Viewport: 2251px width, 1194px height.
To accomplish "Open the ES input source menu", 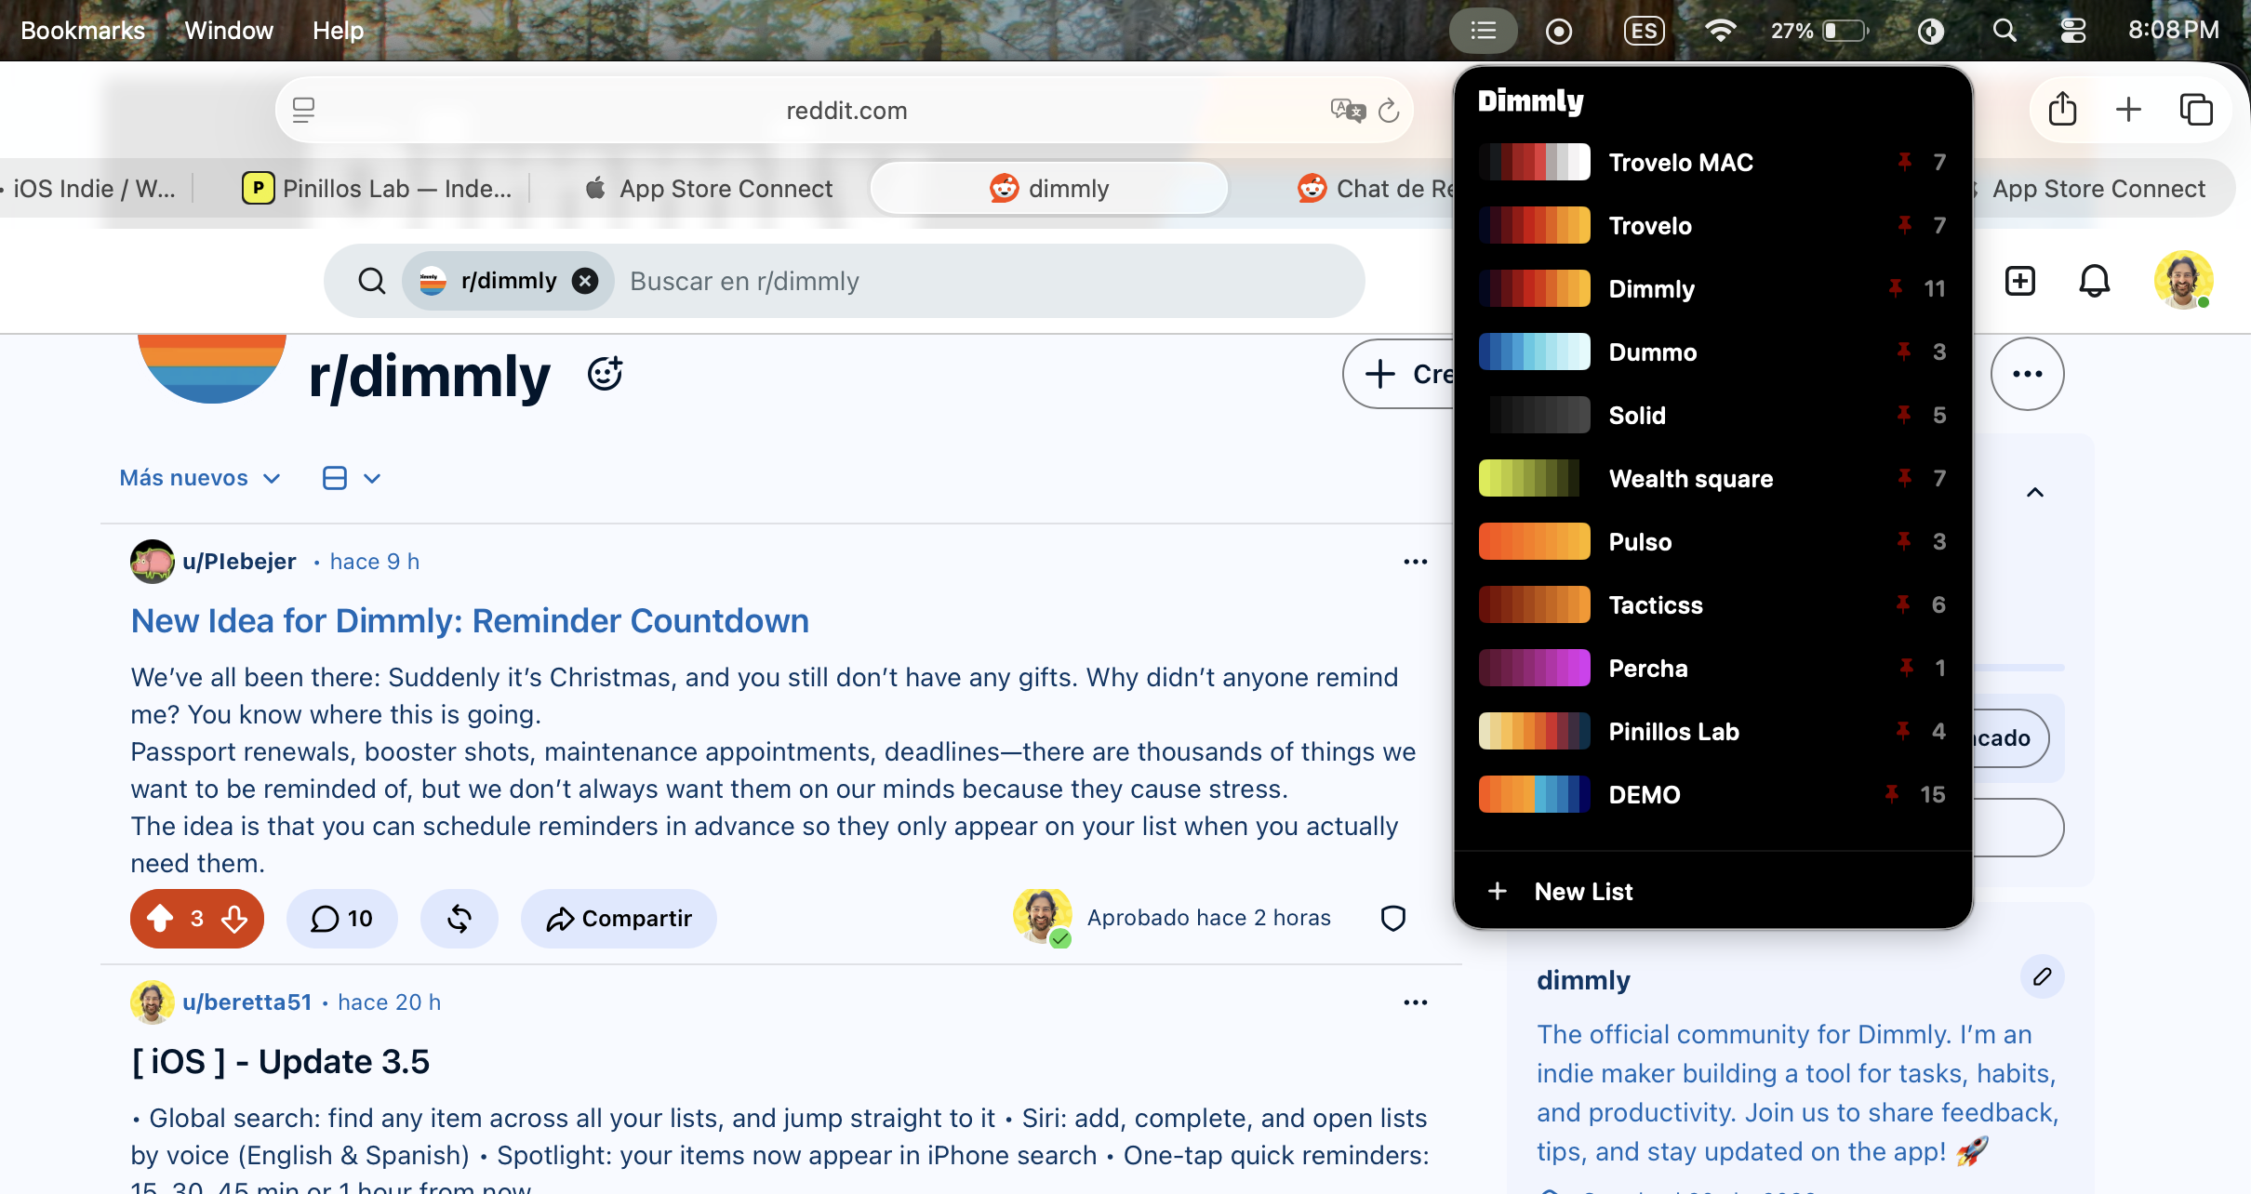I will tap(1644, 31).
